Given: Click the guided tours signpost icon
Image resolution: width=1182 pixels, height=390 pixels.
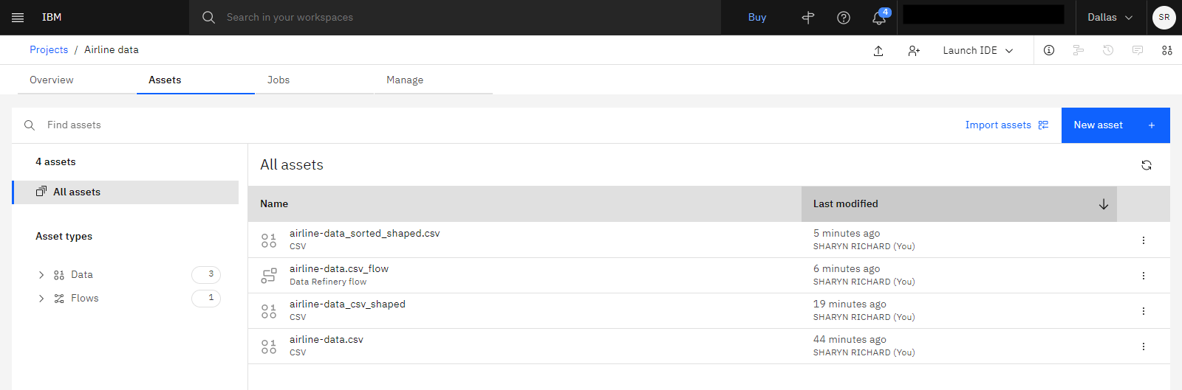Looking at the screenshot, I should [x=808, y=17].
